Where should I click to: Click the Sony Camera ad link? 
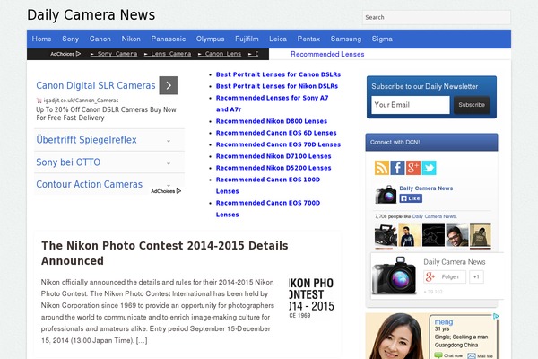[x=114, y=54]
